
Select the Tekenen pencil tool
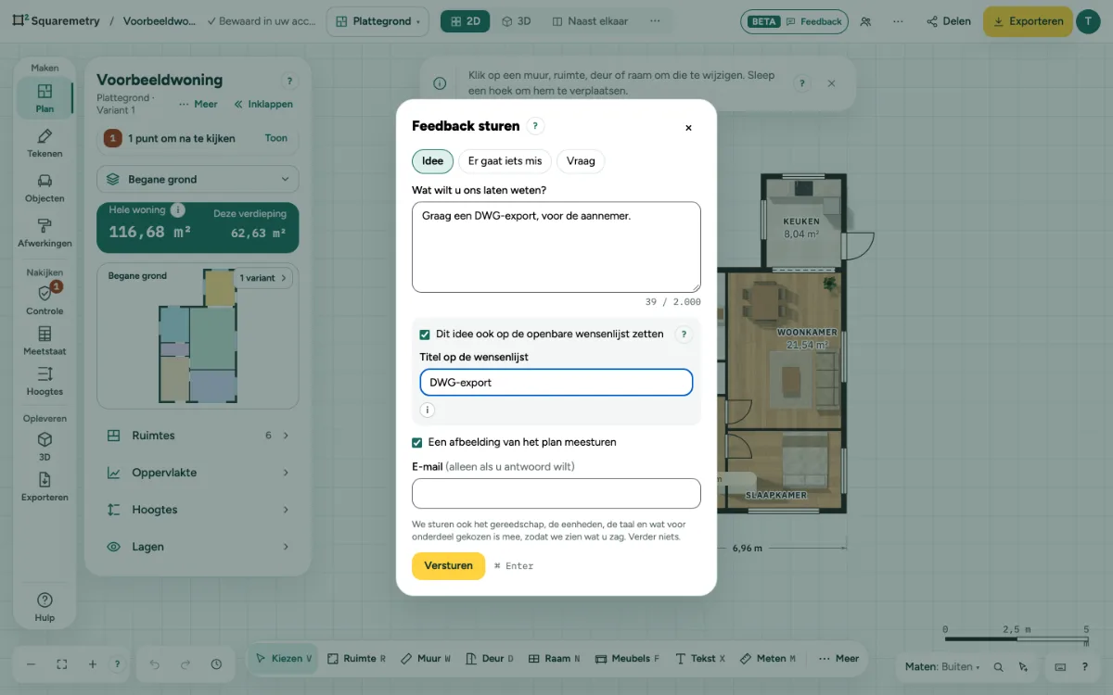tap(45, 143)
